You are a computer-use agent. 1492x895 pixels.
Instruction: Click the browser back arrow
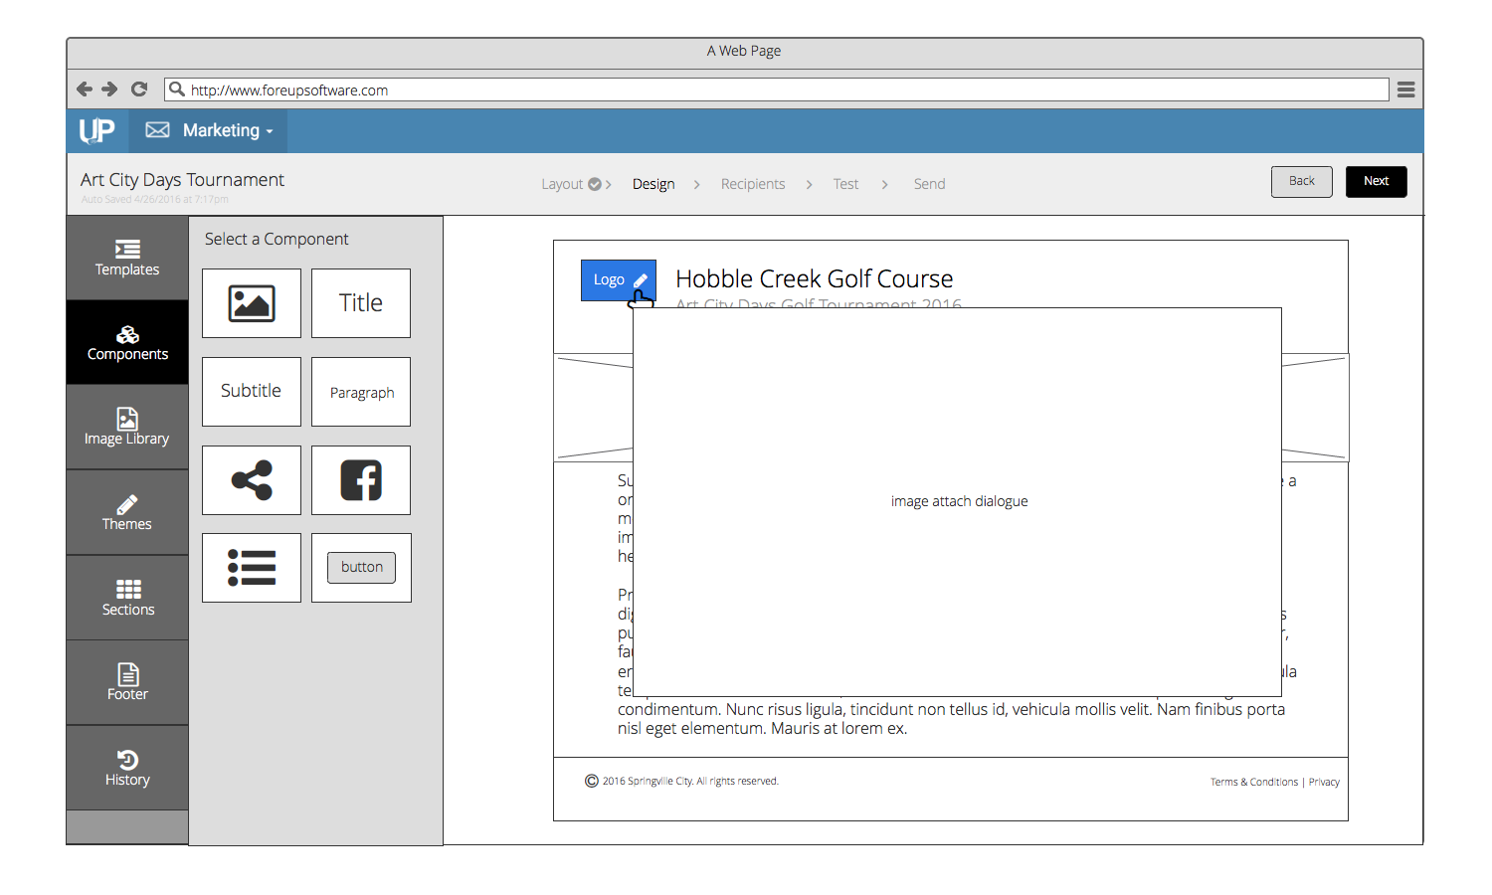[x=85, y=89]
